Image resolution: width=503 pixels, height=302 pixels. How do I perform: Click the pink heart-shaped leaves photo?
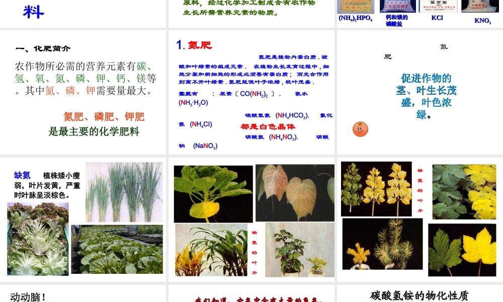pos(295,193)
